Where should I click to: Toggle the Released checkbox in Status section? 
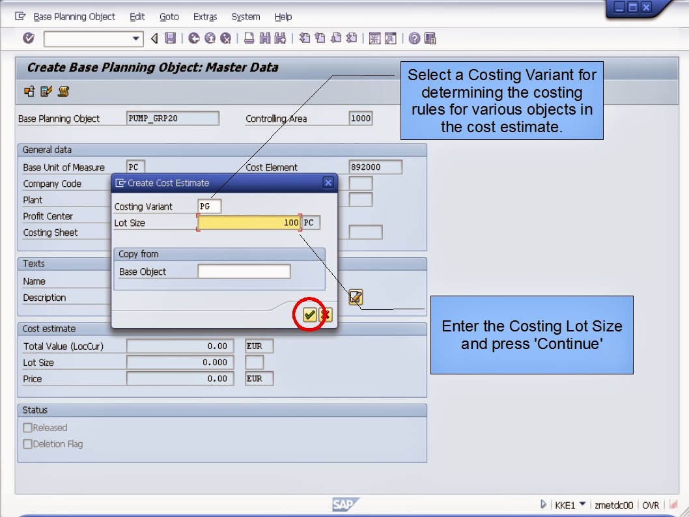pyautogui.click(x=27, y=428)
